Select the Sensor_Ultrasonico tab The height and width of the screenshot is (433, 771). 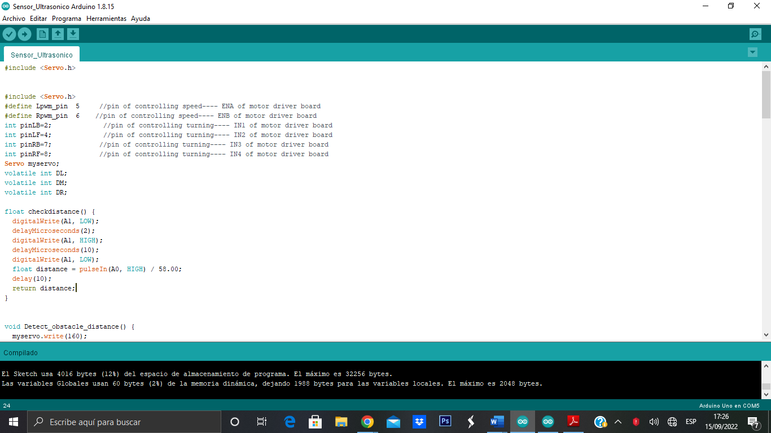click(42, 55)
